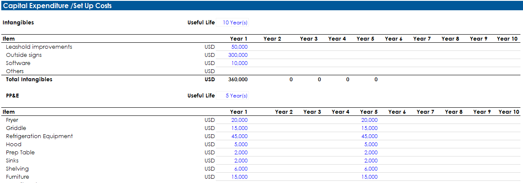
Task: Select the Hood row label
Action: 14,145
